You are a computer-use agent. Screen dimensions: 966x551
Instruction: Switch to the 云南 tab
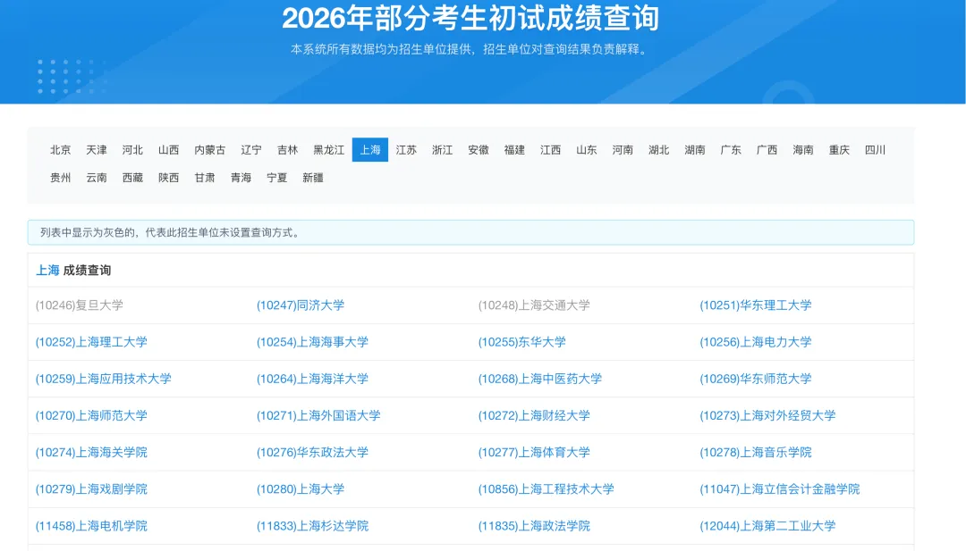[x=96, y=178]
